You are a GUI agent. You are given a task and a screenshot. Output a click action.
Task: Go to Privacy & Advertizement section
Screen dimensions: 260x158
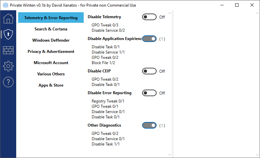click(x=51, y=52)
